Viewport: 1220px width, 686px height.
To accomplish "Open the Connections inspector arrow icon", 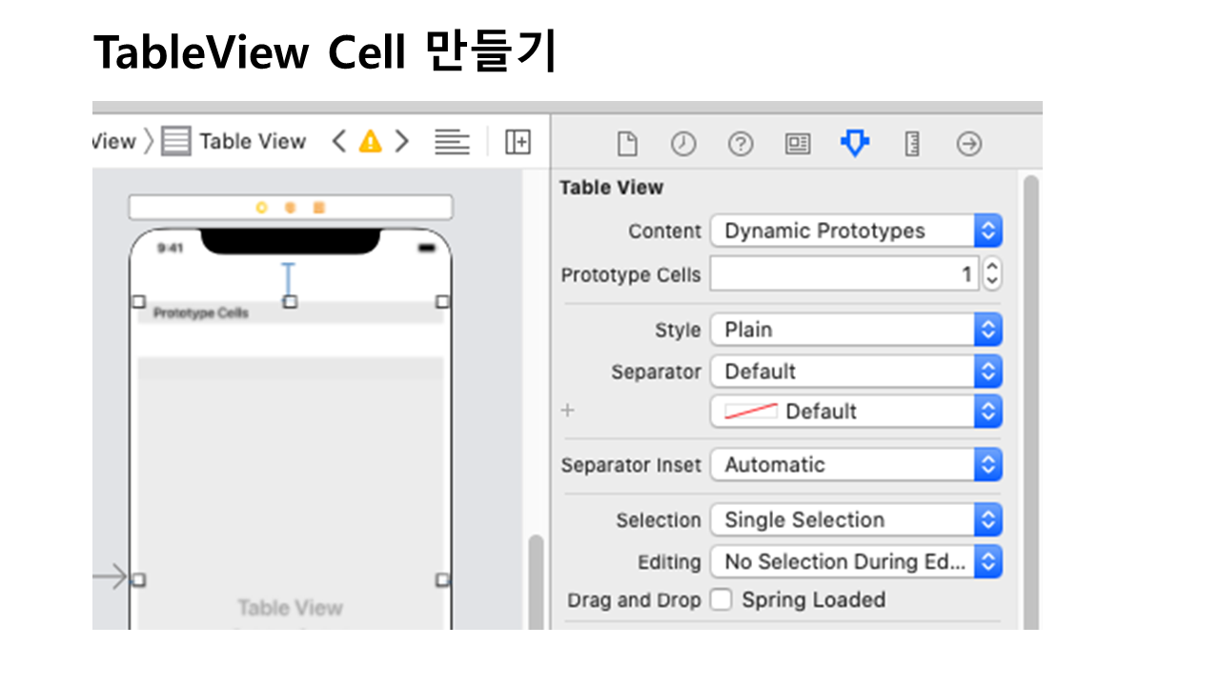I will [969, 144].
